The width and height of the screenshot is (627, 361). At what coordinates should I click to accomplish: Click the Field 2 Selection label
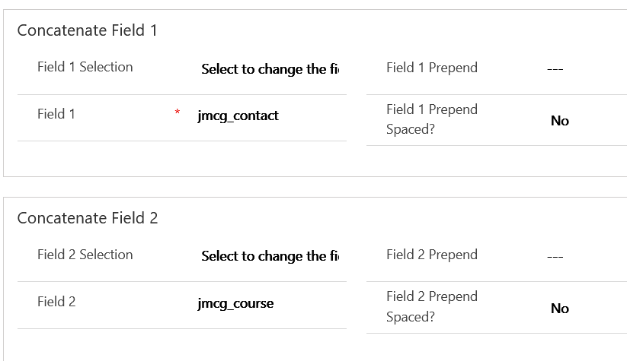pos(85,255)
